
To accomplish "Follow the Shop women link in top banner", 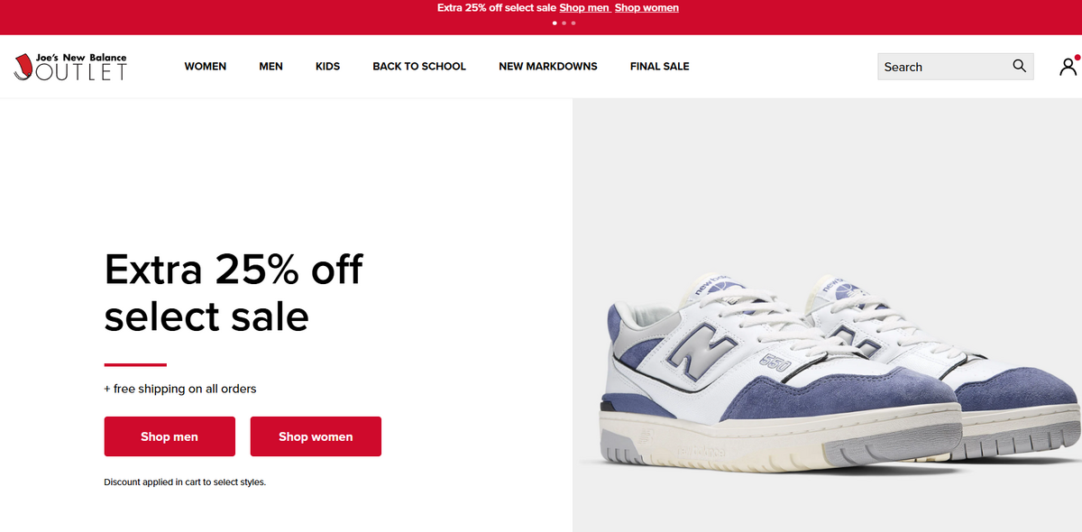I will pyautogui.click(x=646, y=8).
